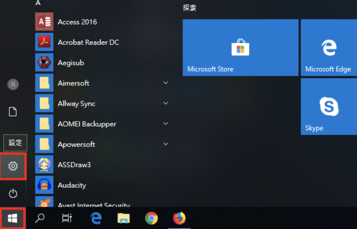This screenshot has width=357, height=229.
Task: Click the letter A section header
Action: point(38,3)
